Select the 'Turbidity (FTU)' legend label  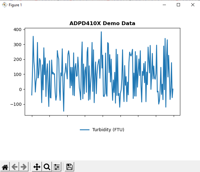pos(108,130)
